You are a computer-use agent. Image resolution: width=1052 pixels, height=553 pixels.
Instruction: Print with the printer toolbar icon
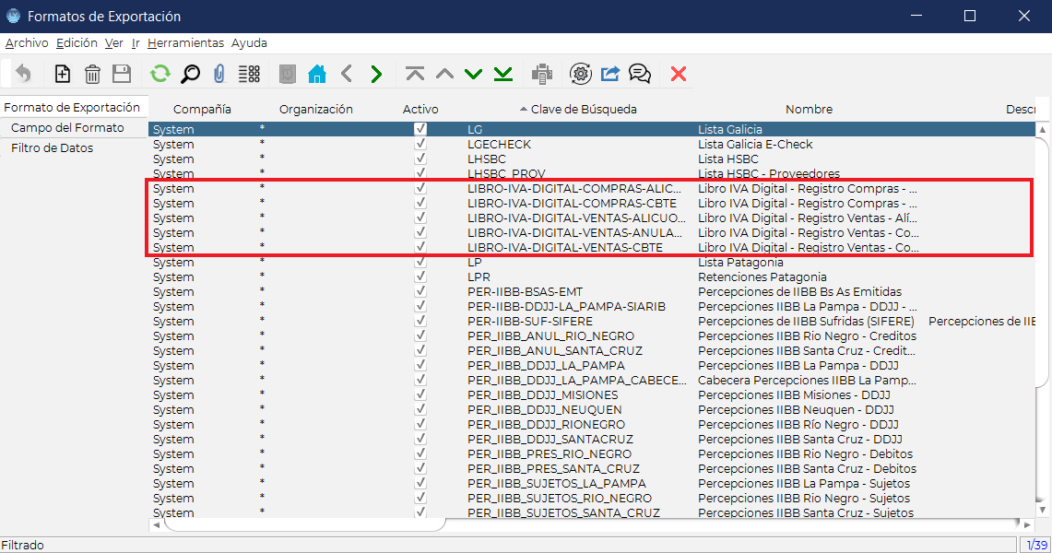pyautogui.click(x=542, y=74)
